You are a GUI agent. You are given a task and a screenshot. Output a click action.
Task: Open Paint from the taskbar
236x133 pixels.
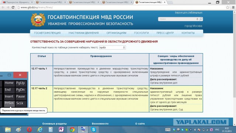coord(18,130)
